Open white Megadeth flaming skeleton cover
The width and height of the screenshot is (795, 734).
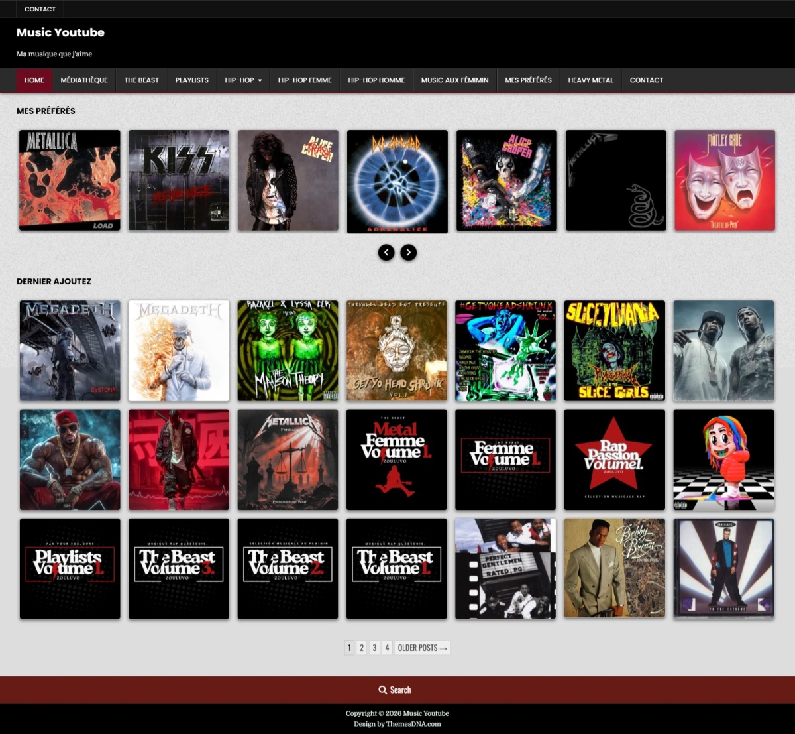(179, 351)
